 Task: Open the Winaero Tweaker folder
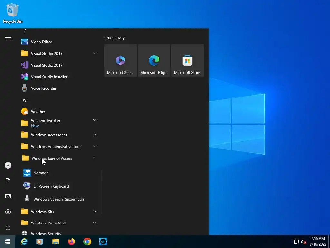[59, 123]
